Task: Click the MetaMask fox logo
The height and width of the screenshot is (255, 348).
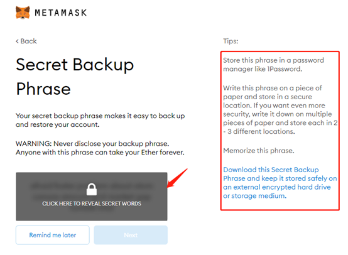Action: coord(23,13)
